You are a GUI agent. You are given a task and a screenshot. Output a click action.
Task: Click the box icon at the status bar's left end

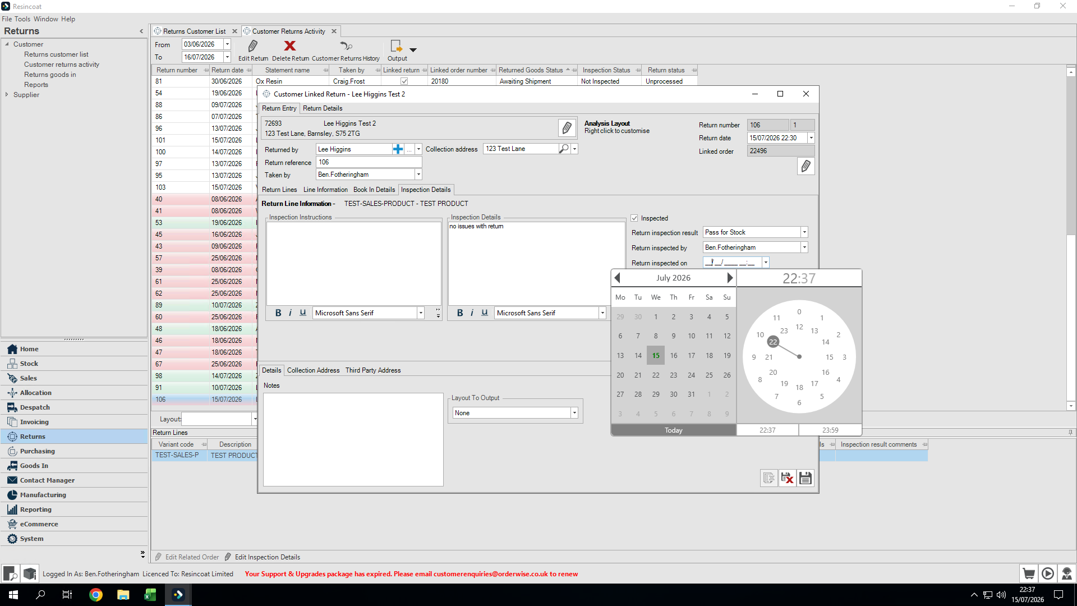(x=30, y=573)
